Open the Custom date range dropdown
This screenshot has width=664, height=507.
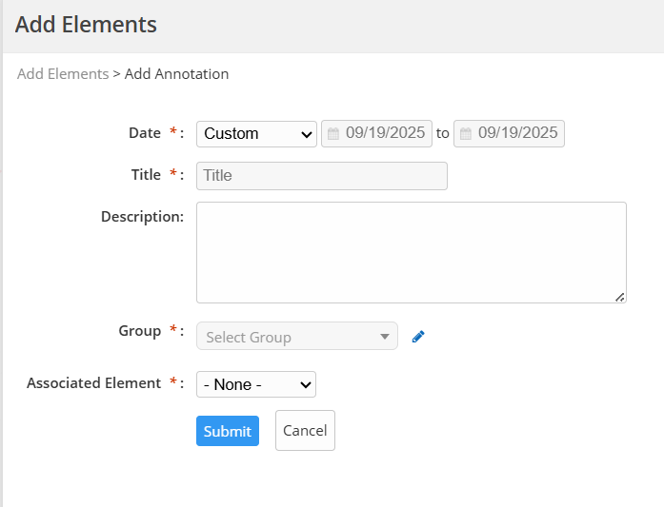256,134
